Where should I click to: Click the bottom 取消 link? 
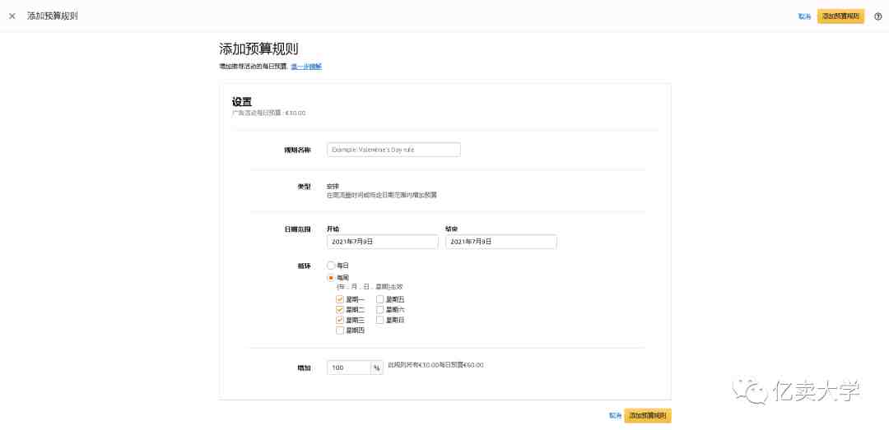(x=615, y=415)
